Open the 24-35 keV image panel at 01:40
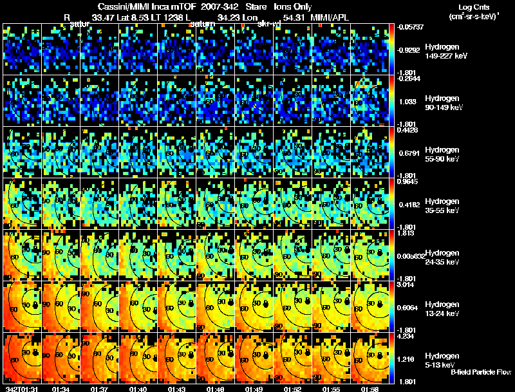Image resolution: width=515 pixels, height=392 pixels. coord(138,255)
